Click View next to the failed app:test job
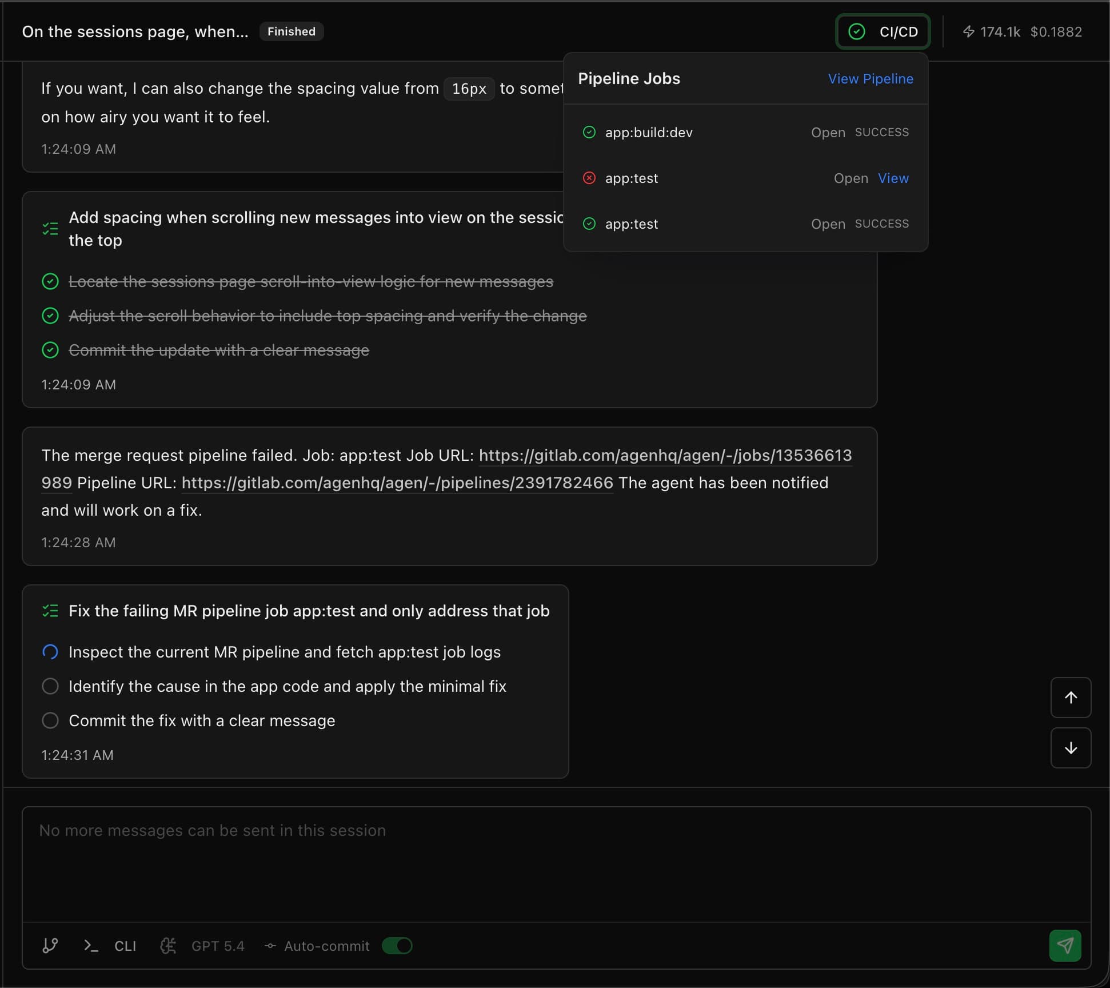 click(893, 178)
